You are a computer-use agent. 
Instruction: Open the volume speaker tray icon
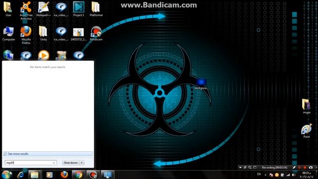pos(294,175)
